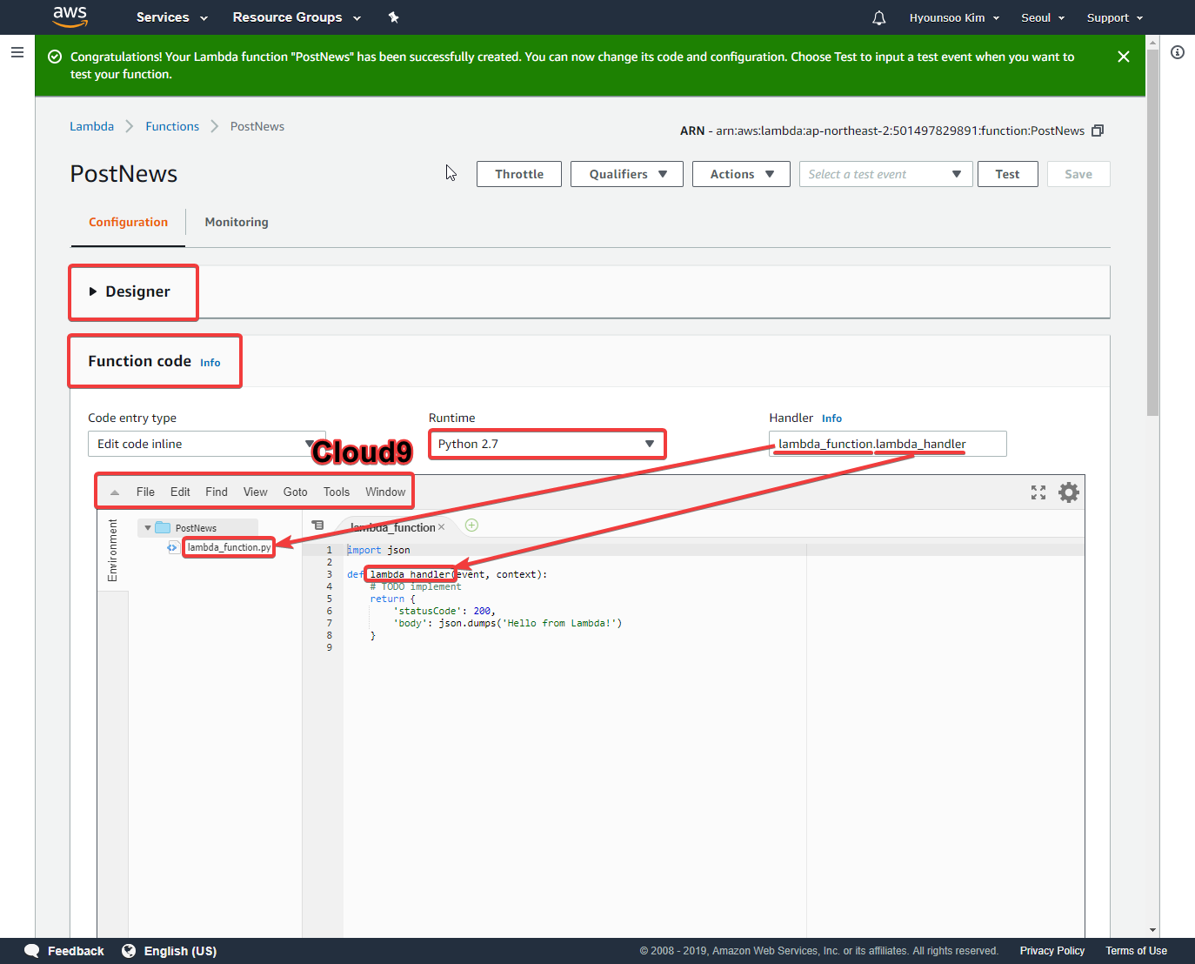The height and width of the screenshot is (964, 1195).
Task: Open Handler Info link
Action: [831, 418]
